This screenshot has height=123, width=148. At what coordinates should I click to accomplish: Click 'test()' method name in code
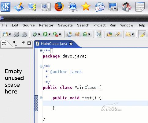coord(89,98)
